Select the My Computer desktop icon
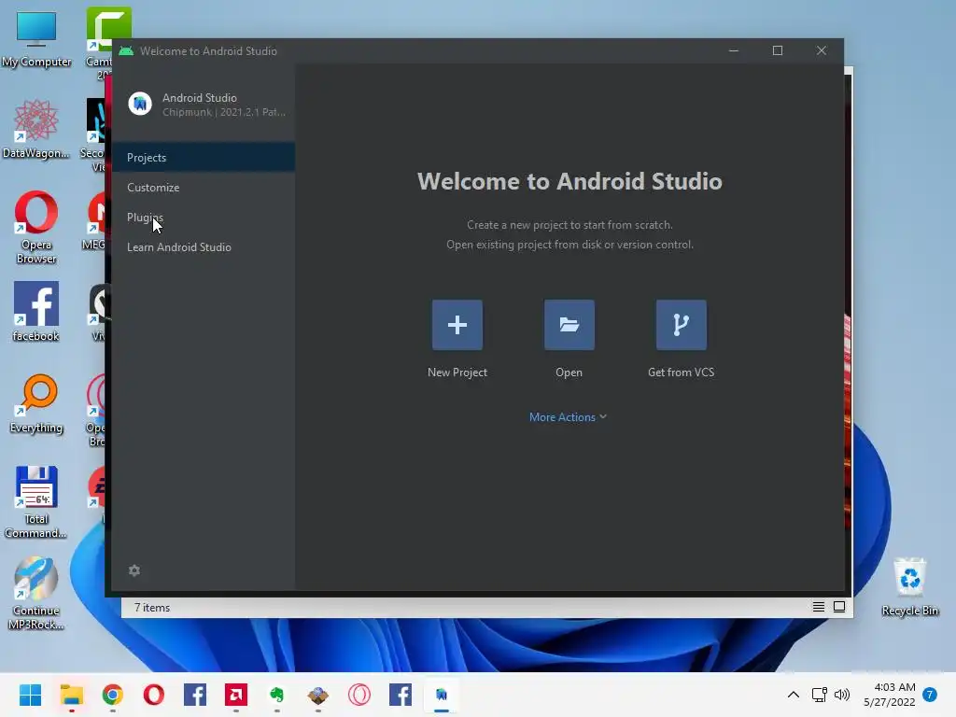The image size is (956, 717). pos(36,39)
